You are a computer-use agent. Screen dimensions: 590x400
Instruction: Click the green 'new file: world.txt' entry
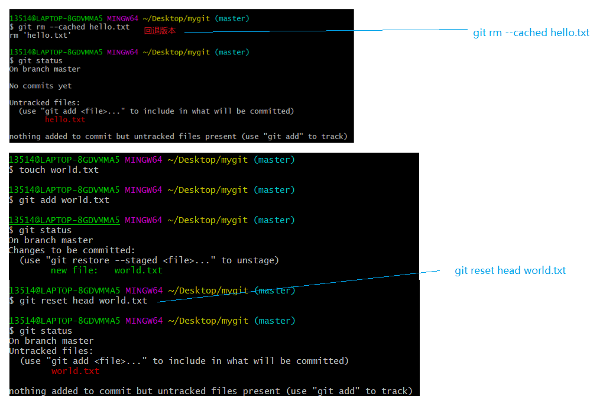coord(106,270)
